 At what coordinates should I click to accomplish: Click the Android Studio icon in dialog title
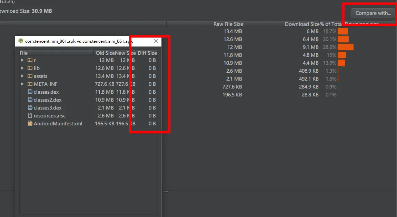coord(21,41)
